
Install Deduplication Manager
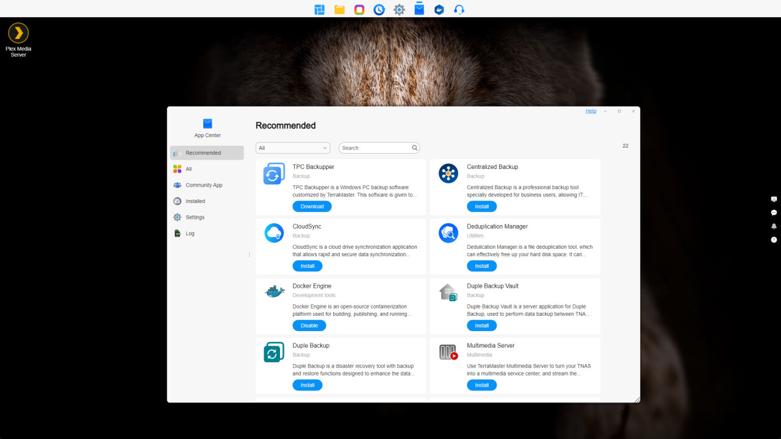pyautogui.click(x=482, y=266)
